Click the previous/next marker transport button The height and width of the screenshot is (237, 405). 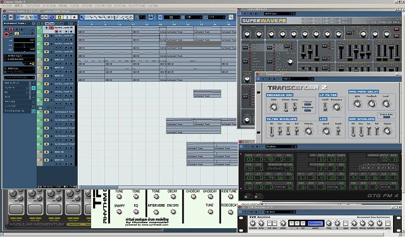44,17
